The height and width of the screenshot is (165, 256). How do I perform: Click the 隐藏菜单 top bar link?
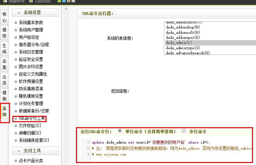pyautogui.click(x=16, y=1)
